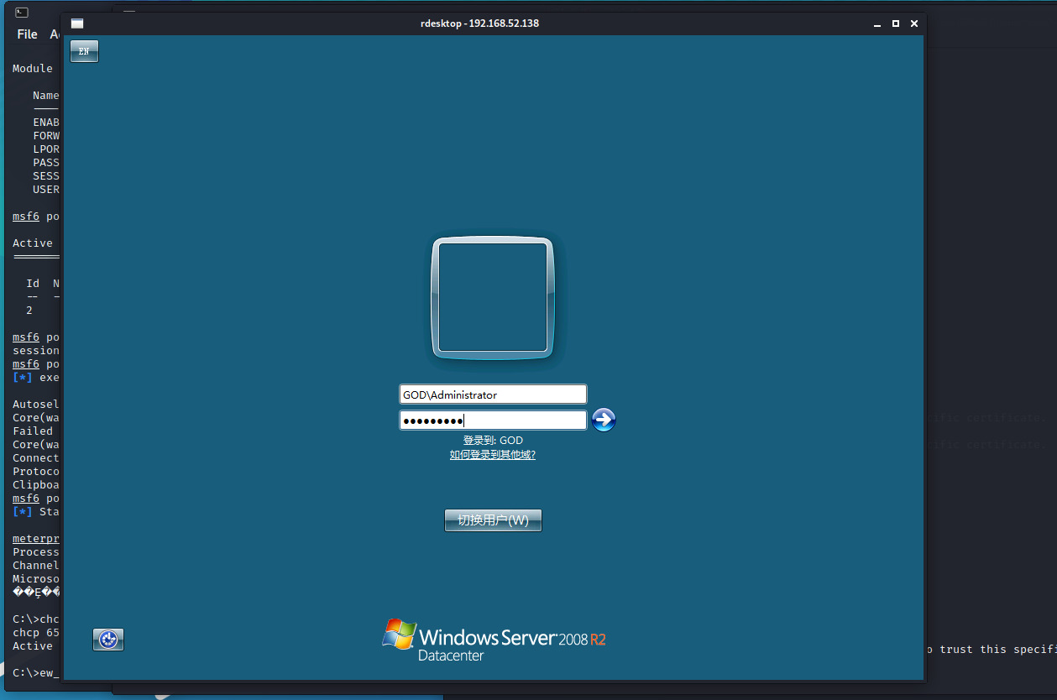Focus the GOD\Administrator username field

[493, 394]
